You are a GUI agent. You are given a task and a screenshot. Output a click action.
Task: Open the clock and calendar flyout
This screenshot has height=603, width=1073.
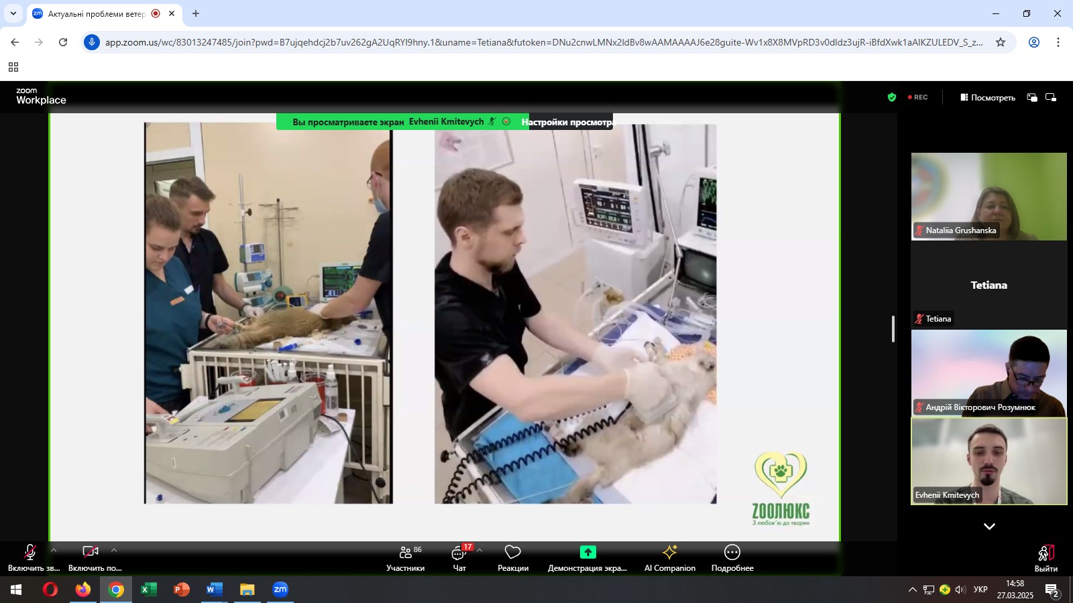(x=1015, y=590)
